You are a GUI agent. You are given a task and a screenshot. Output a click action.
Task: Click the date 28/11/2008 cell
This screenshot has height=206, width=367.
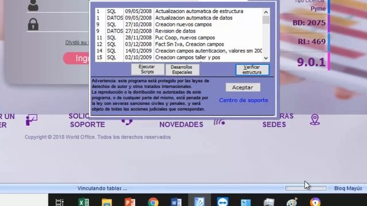pyautogui.click(x=138, y=38)
